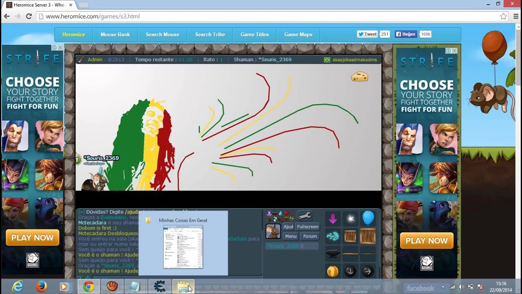This screenshot has height=294, width=522.
Task: Click the cheese in the game map
Action: point(359,76)
